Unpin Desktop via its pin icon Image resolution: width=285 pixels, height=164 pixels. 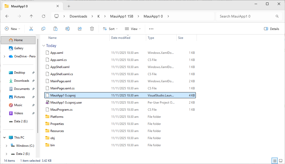33,73
